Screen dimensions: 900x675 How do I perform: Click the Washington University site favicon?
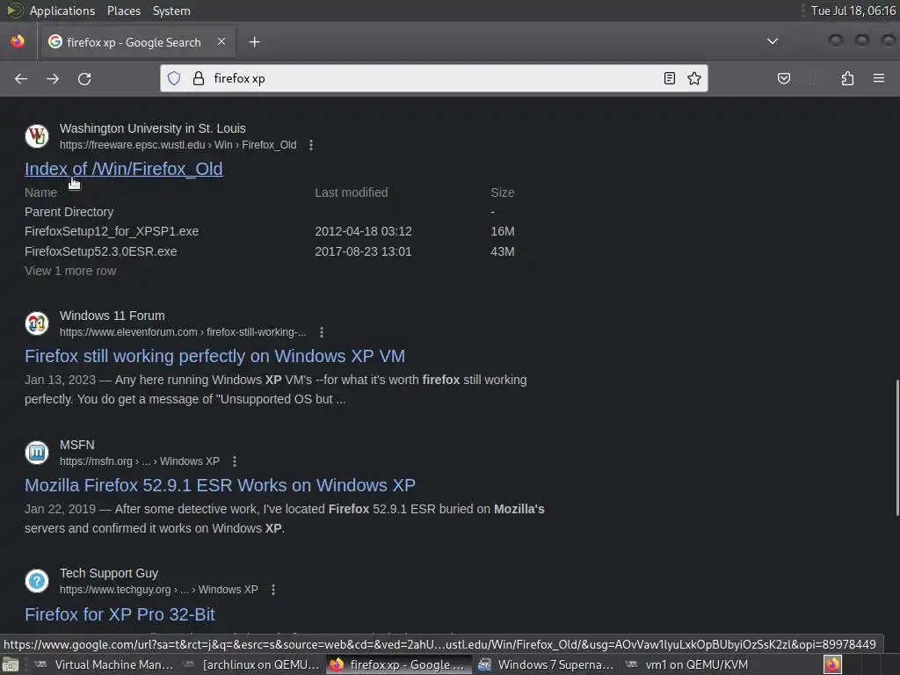coord(37,136)
